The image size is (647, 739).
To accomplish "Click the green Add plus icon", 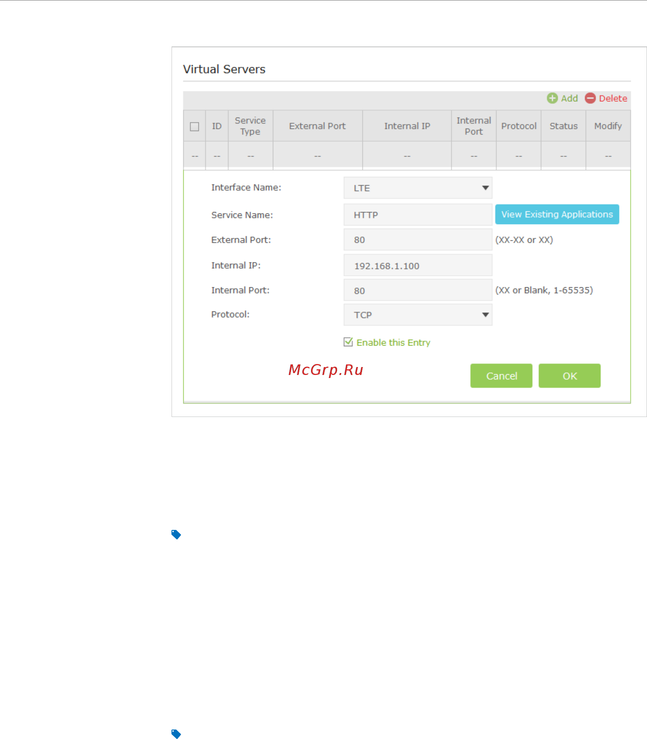I will [x=552, y=98].
